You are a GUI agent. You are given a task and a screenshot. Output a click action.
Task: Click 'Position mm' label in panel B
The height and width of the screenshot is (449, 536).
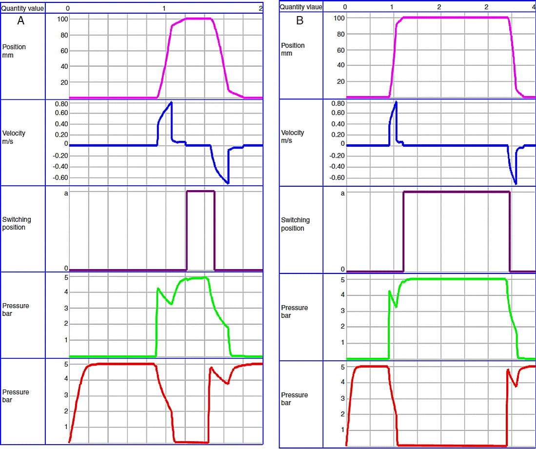[293, 49]
